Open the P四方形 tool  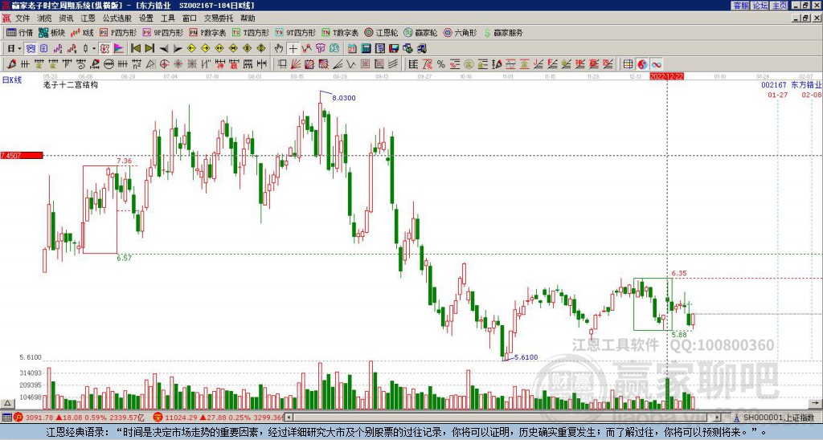(x=118, y=33)
